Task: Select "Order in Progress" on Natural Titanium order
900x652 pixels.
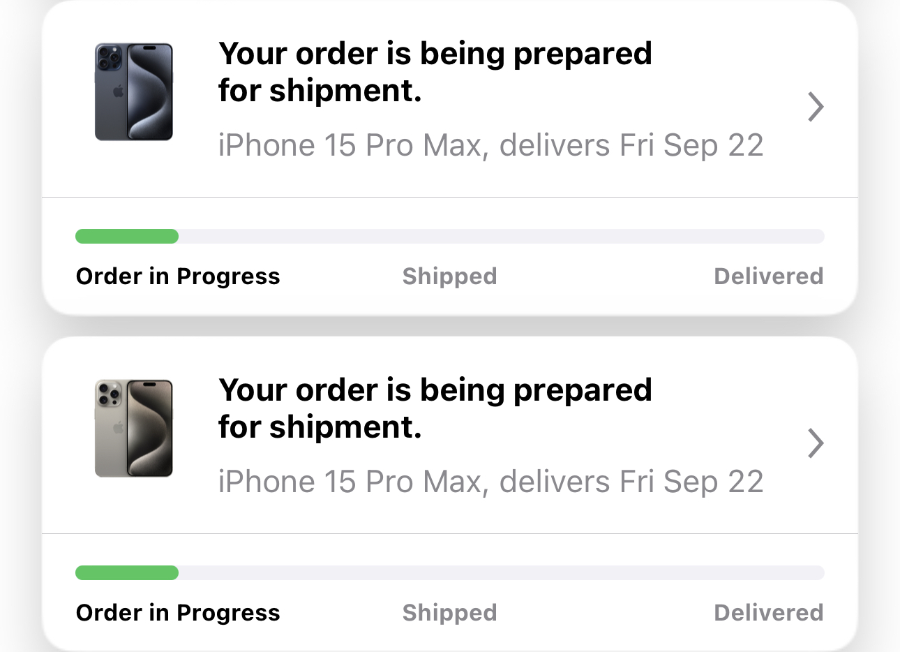Action: (x=178, y=613)
